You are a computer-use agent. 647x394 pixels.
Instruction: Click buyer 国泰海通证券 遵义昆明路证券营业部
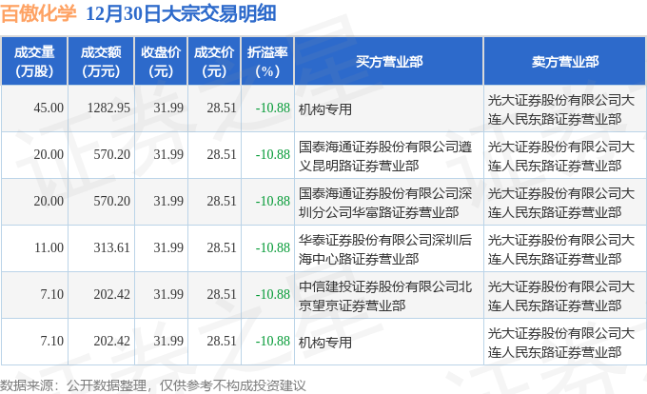[385, 156]
